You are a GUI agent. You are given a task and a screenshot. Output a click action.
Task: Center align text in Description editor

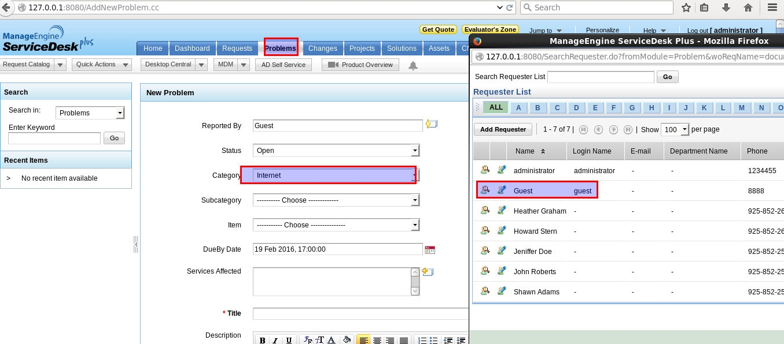[377, 340]
